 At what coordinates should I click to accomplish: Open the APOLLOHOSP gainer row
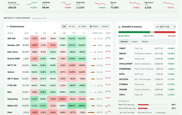tap(147, 64)
